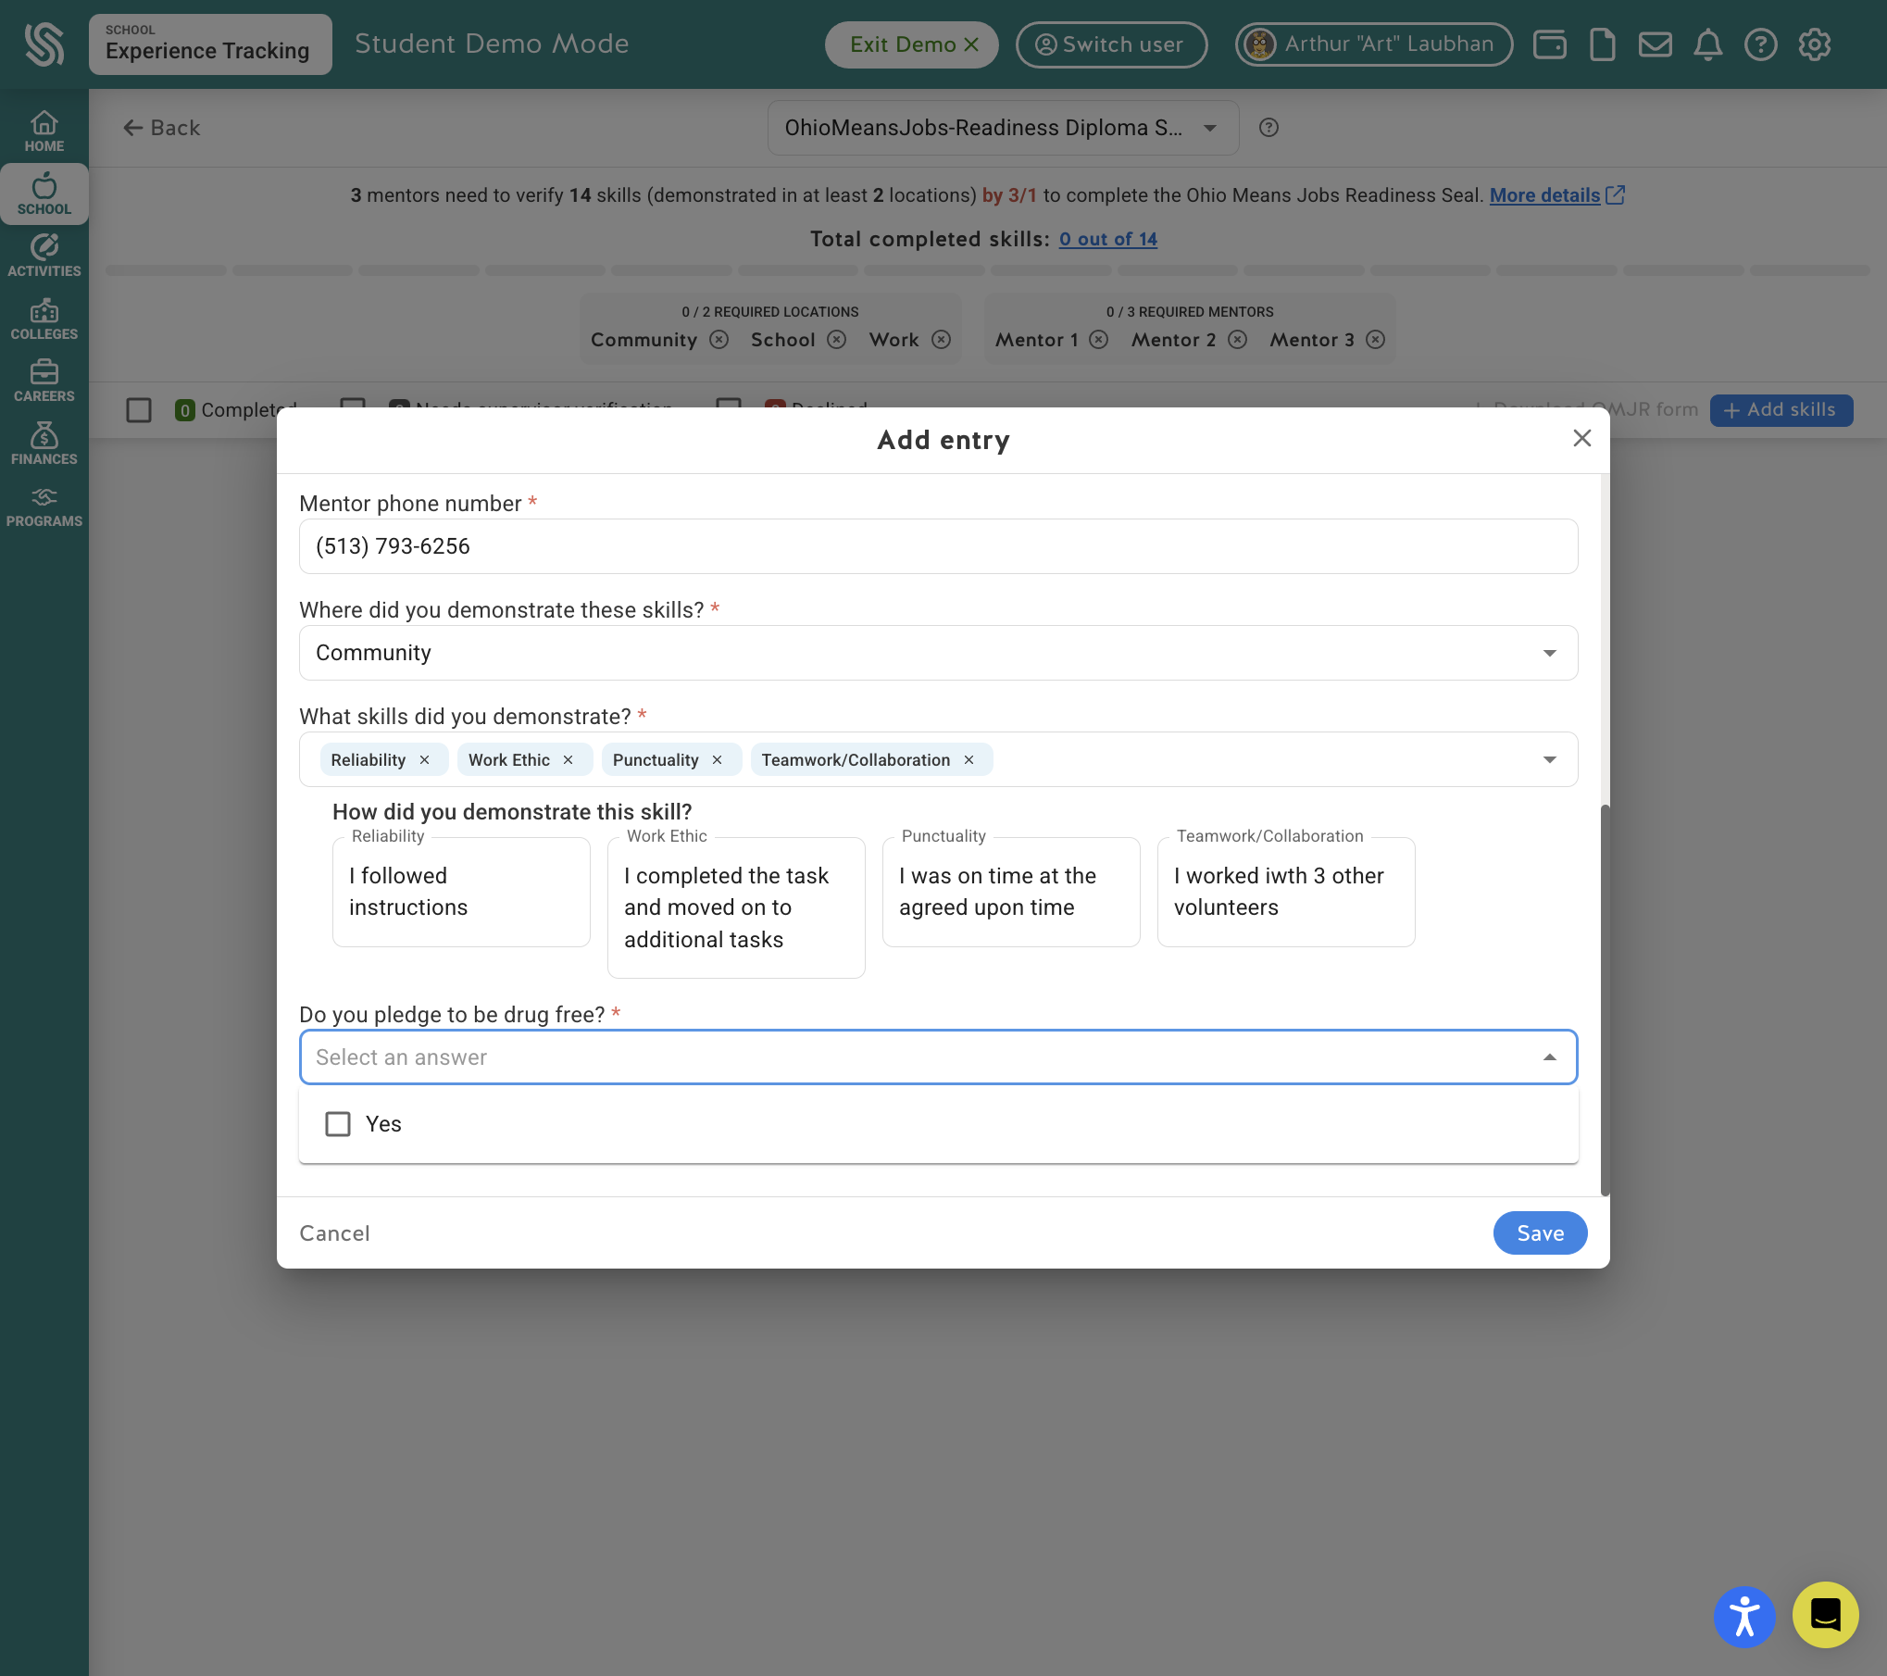Edit the Punctuality demonstration text box
Viewport: 1887px width, 1676px height.
pos(1011,892)
